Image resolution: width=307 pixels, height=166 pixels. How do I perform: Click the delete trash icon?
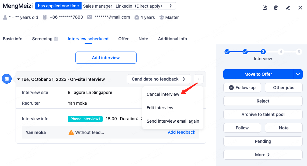click(276, 8)
